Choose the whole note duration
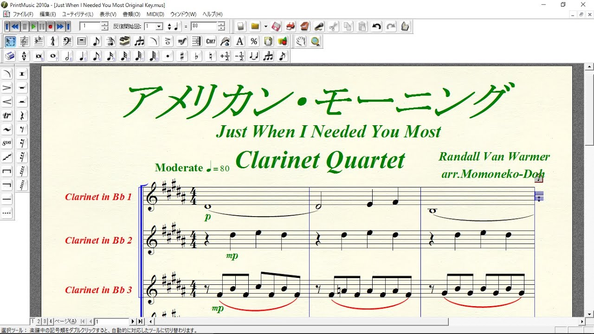Viewport: 594px width, 334px height. [x=53, y=56]
